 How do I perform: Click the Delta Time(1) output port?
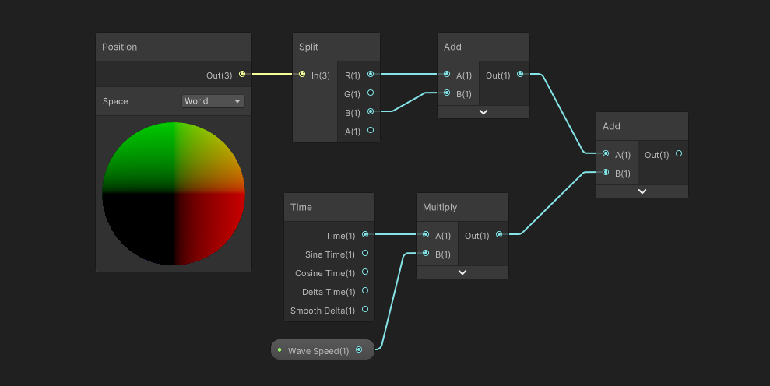[365, 291]
